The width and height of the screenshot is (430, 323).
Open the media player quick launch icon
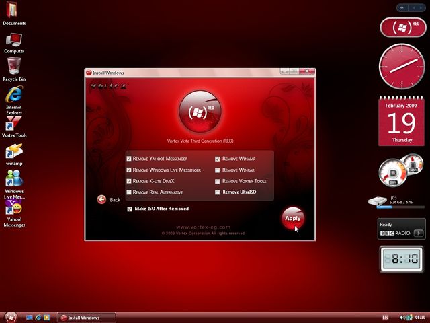46,318
